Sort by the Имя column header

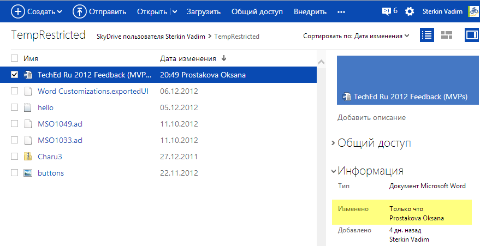[31, 58]
